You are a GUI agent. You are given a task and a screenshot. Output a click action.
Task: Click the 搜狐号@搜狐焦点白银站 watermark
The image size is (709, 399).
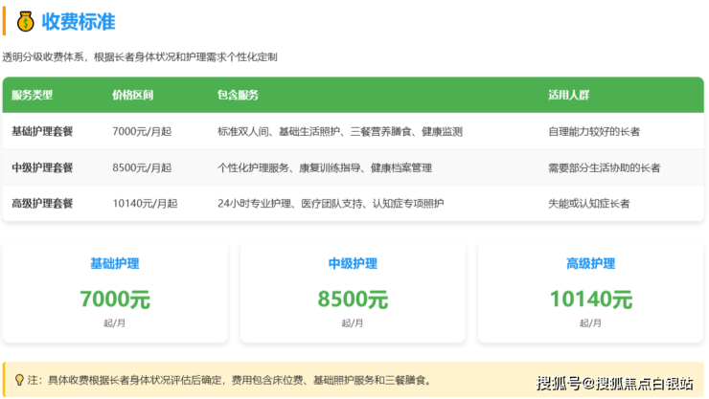coord(614,383)
